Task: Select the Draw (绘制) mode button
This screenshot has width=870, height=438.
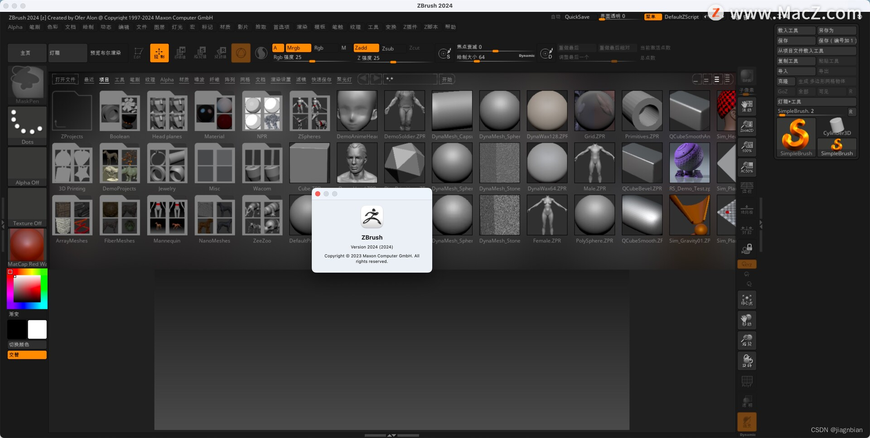Action: coord(159,53)
